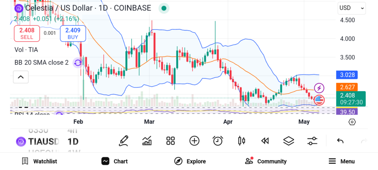Open the object tree layers icon
Viewport: 378px width, 170px height.
click(x=288, y=140)
